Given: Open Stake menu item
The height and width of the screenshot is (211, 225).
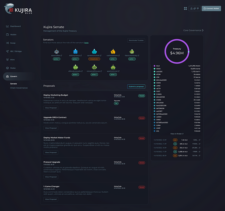Looking at the screenshot, I should 13,68.
